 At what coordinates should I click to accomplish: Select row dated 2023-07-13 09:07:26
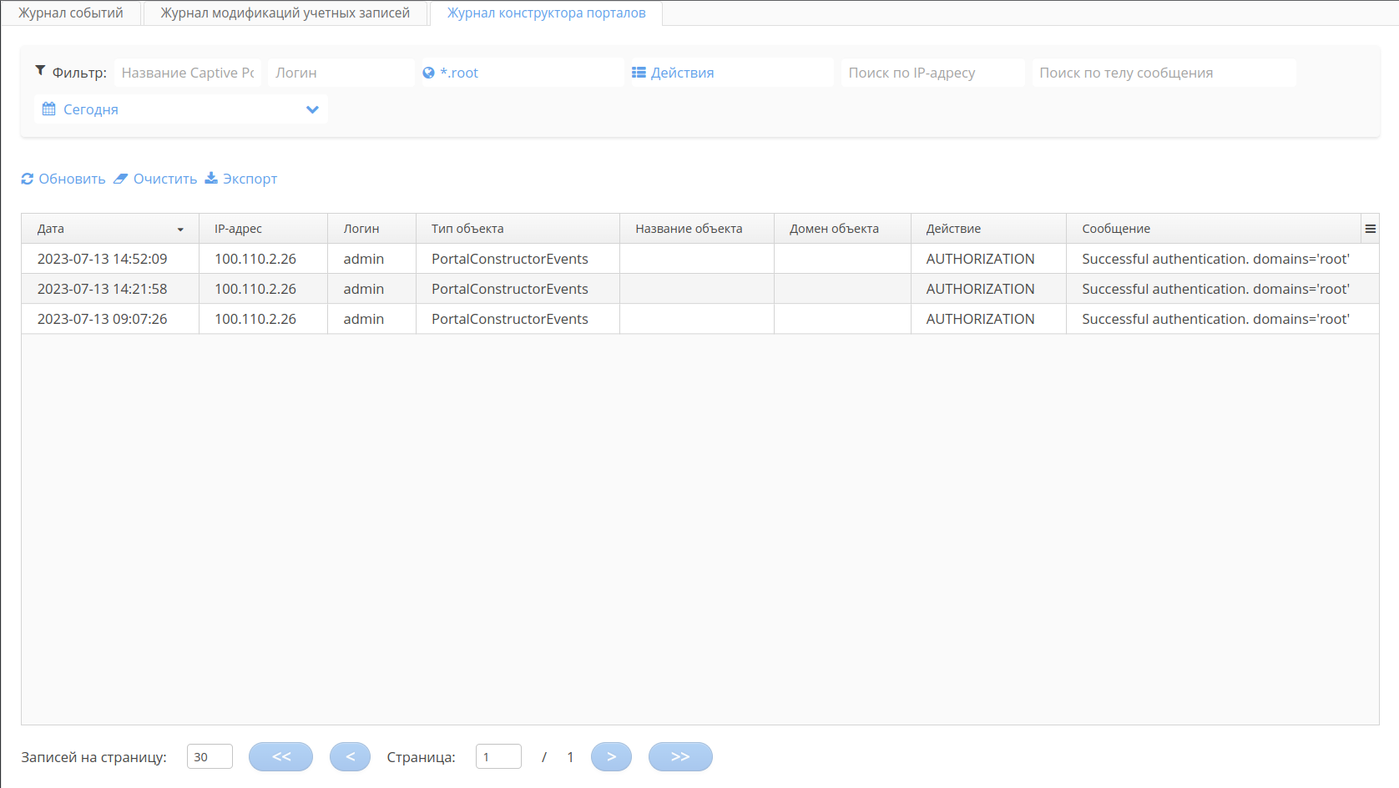point(700,319)
